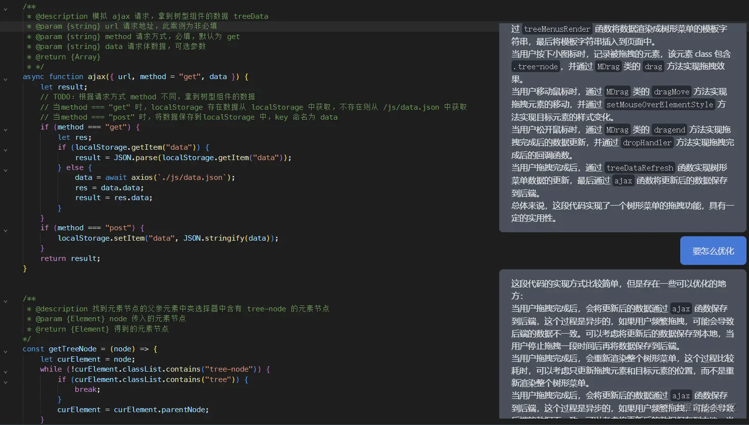Click the dropHandler code chip
The image size is (749, 425).
[x=647, y=143]
